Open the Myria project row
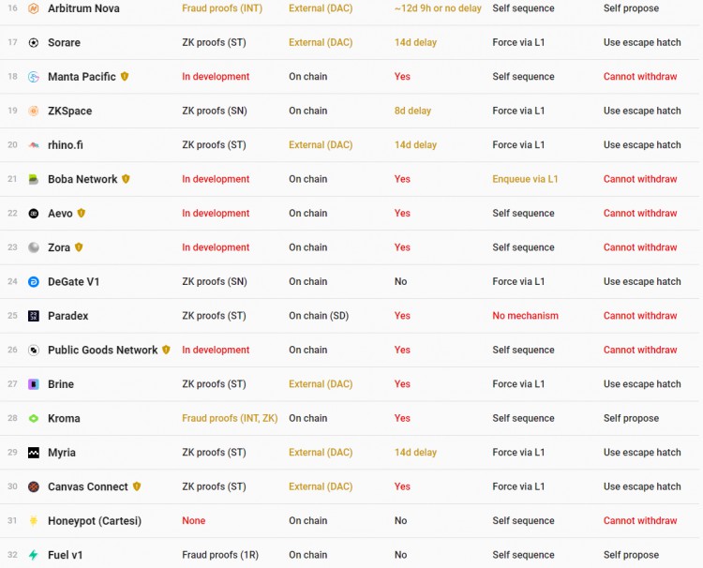This screenshot has height=568, width=703. (x=62, y=453)
